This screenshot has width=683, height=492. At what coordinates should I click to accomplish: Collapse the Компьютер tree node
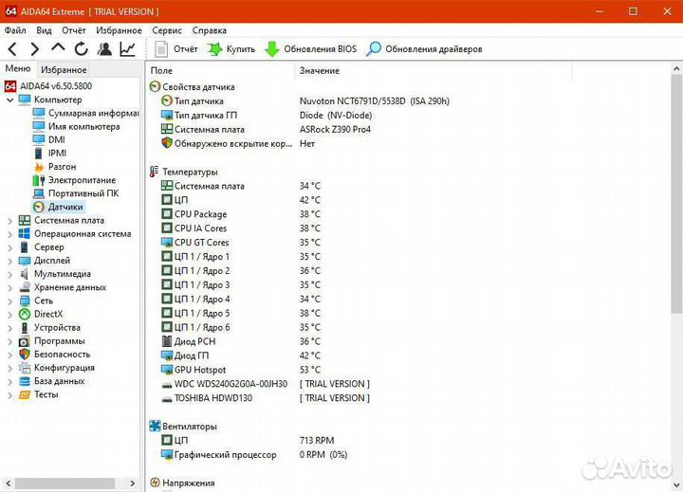tap(10, 100)
